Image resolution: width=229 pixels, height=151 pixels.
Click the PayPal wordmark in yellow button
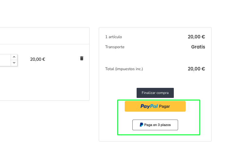point(149,106)
